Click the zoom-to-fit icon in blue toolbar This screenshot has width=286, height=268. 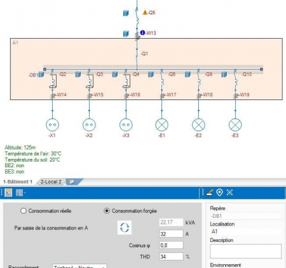pyautogui.click(x=229, y=193)
